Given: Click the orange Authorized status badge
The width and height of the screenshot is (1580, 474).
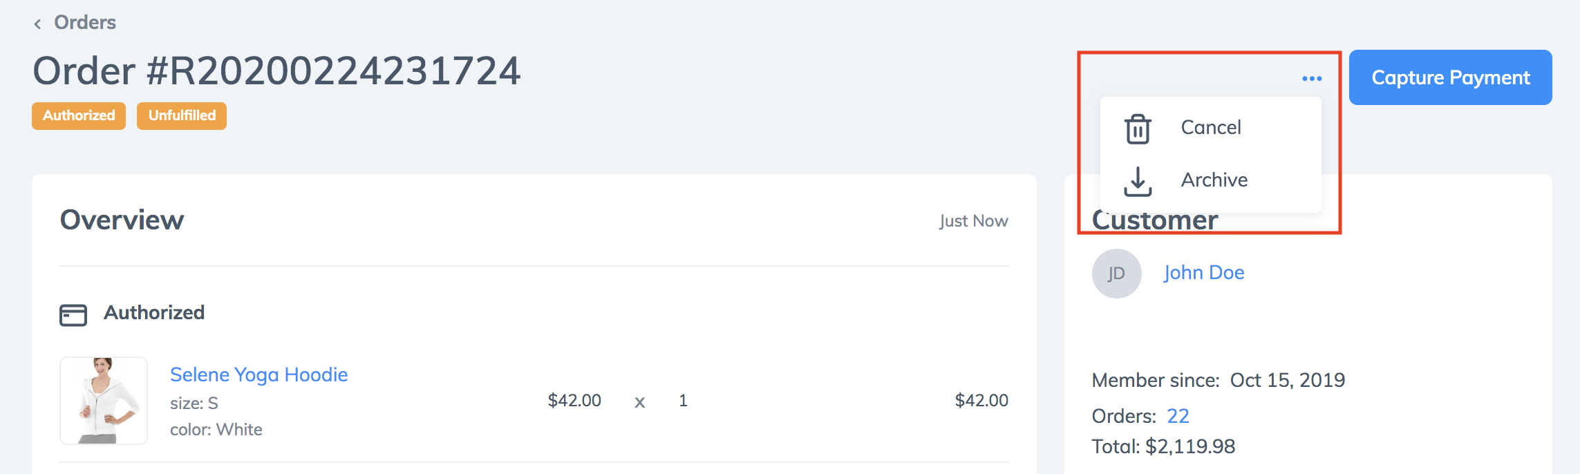Looking at the screenshot, I should [x=79, y=115].
